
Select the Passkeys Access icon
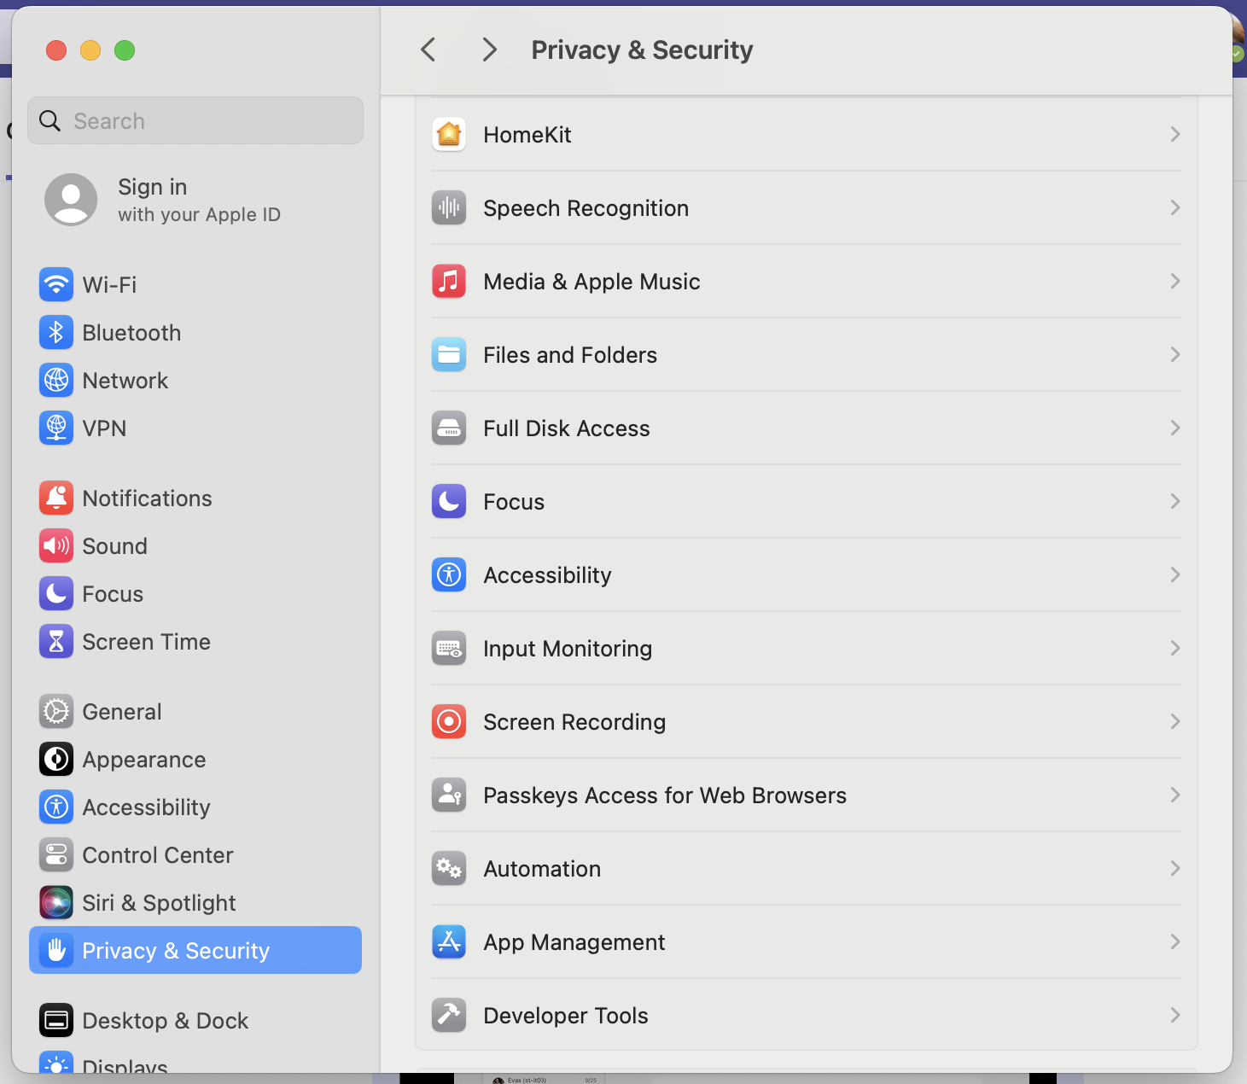point(449,796)
